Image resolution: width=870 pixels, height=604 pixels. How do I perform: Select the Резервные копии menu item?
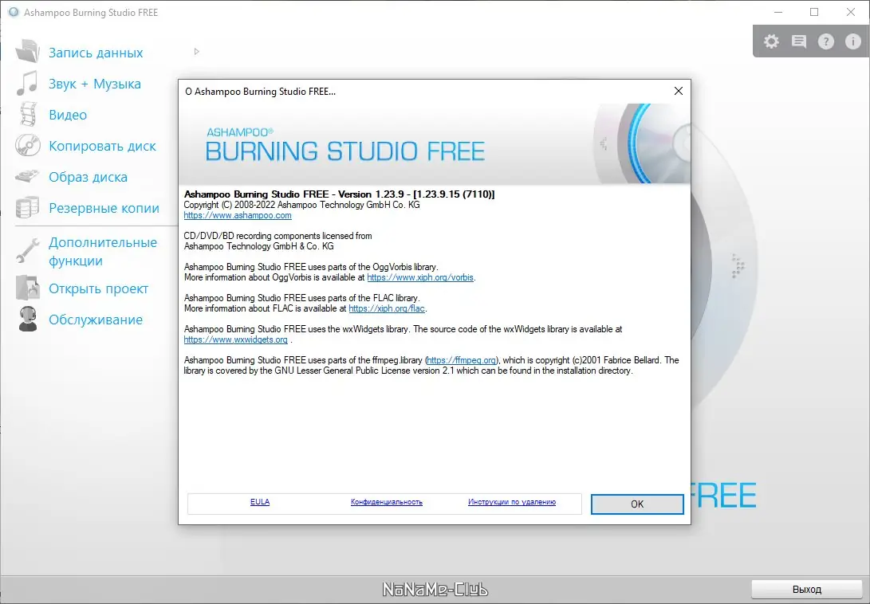[104, 208]
